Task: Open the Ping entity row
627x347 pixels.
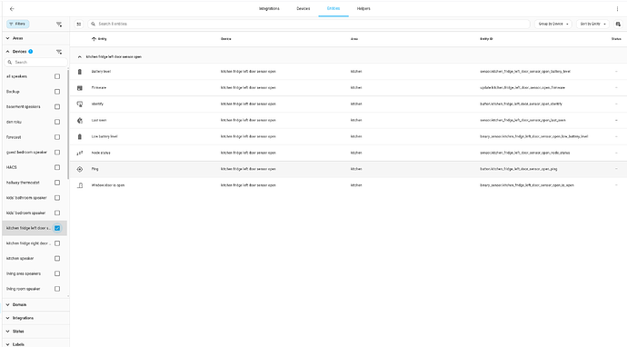Action: (x=348, y=169)
